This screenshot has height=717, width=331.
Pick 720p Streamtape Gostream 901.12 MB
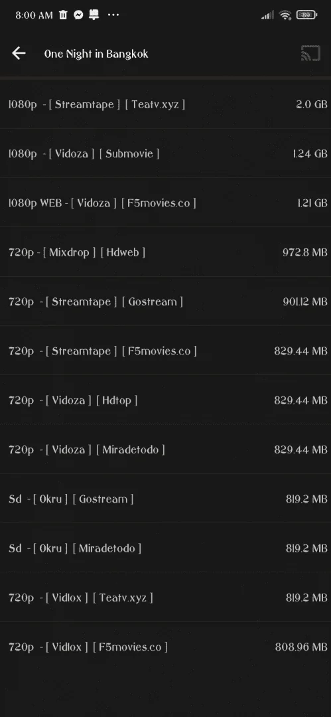pyautogui.click(x=166, y=302)
